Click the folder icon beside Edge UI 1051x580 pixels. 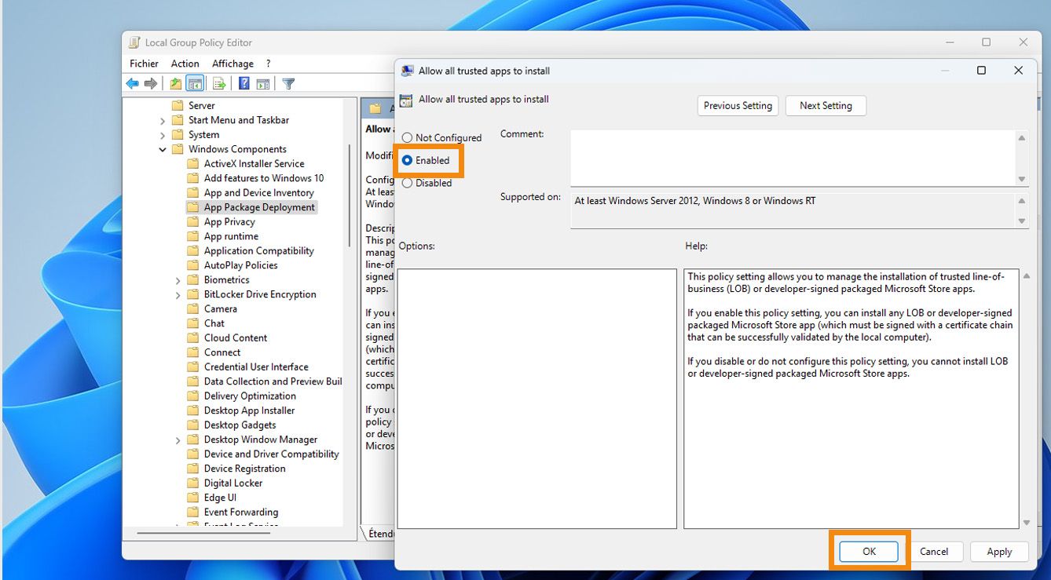pyautogui.click(x=193, y=498)
